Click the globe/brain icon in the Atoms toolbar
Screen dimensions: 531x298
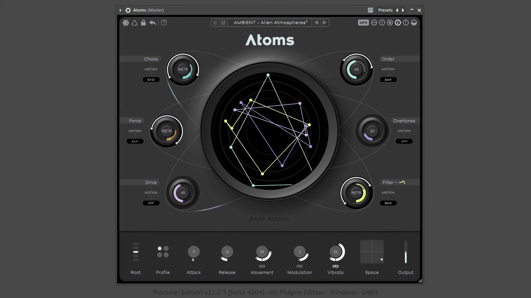[x=126, y=23]
